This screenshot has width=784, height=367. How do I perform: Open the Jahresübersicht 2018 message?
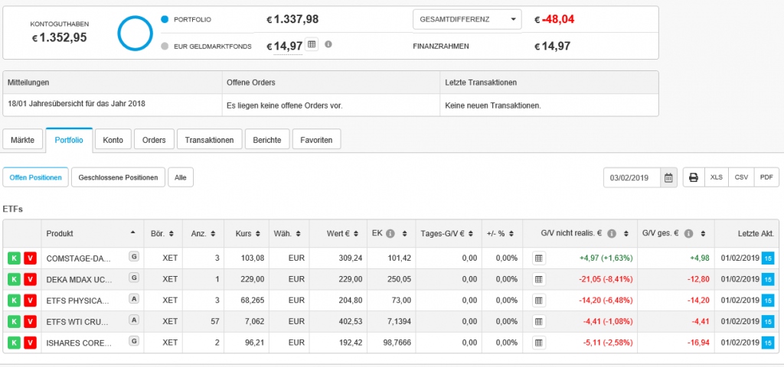tap(77, 103)
